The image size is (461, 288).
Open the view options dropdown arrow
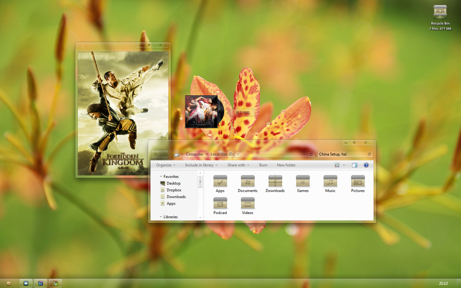[x=344, y=165]
